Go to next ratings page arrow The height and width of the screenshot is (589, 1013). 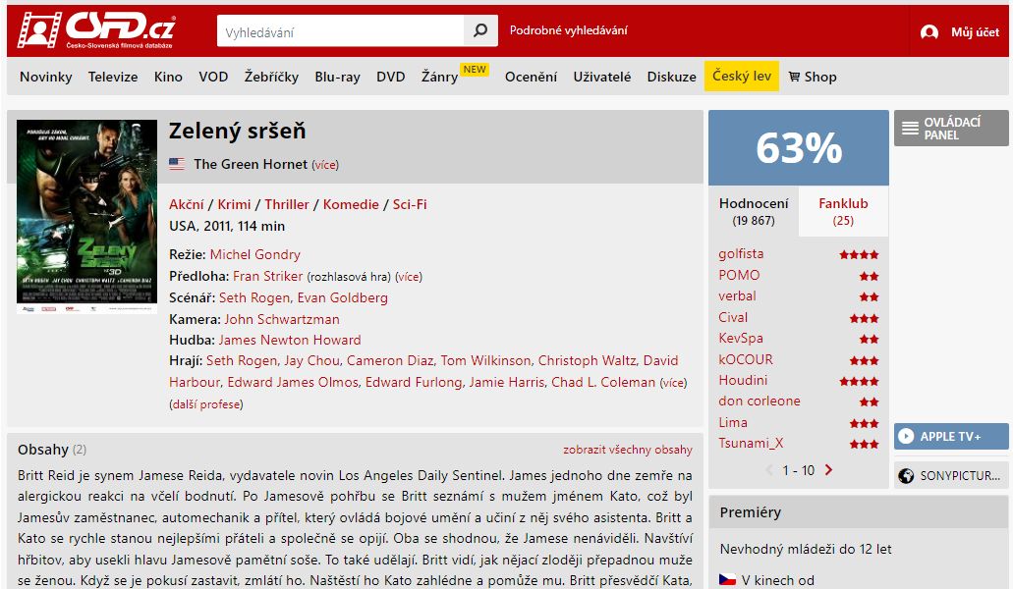click(828, 469)
